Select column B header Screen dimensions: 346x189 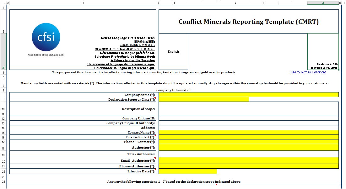[x=83, y=3]
